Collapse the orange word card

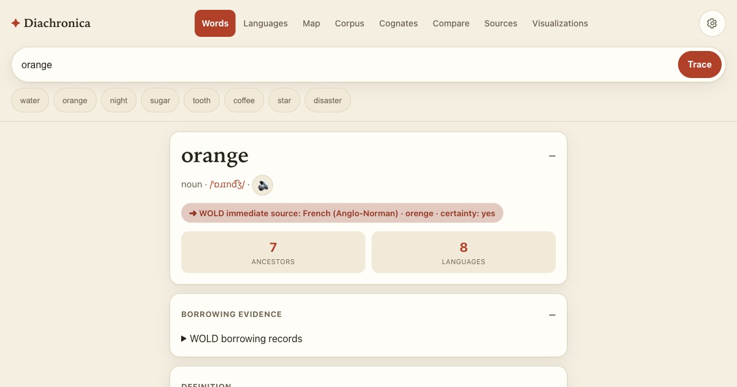[x=552, y=156]
